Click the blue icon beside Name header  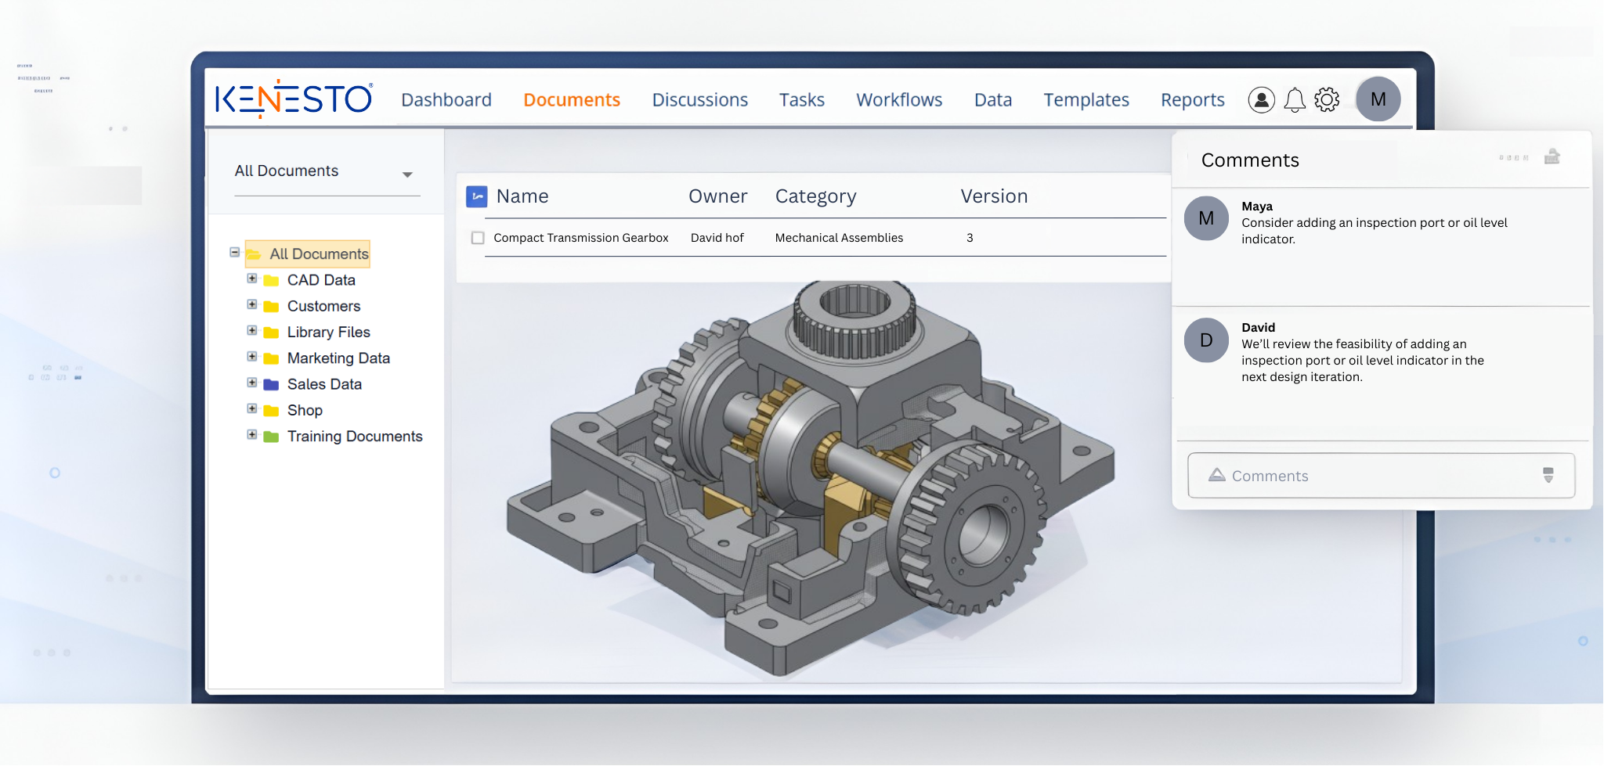(476, 196)
